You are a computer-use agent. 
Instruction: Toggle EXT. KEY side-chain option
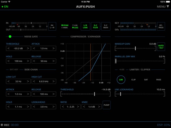[x=14, y=70]
